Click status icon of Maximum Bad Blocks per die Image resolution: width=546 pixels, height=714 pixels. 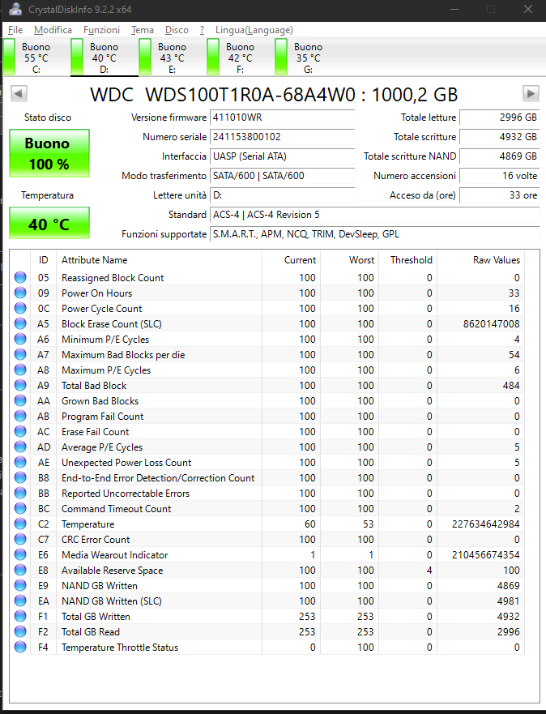coord(20,354)
